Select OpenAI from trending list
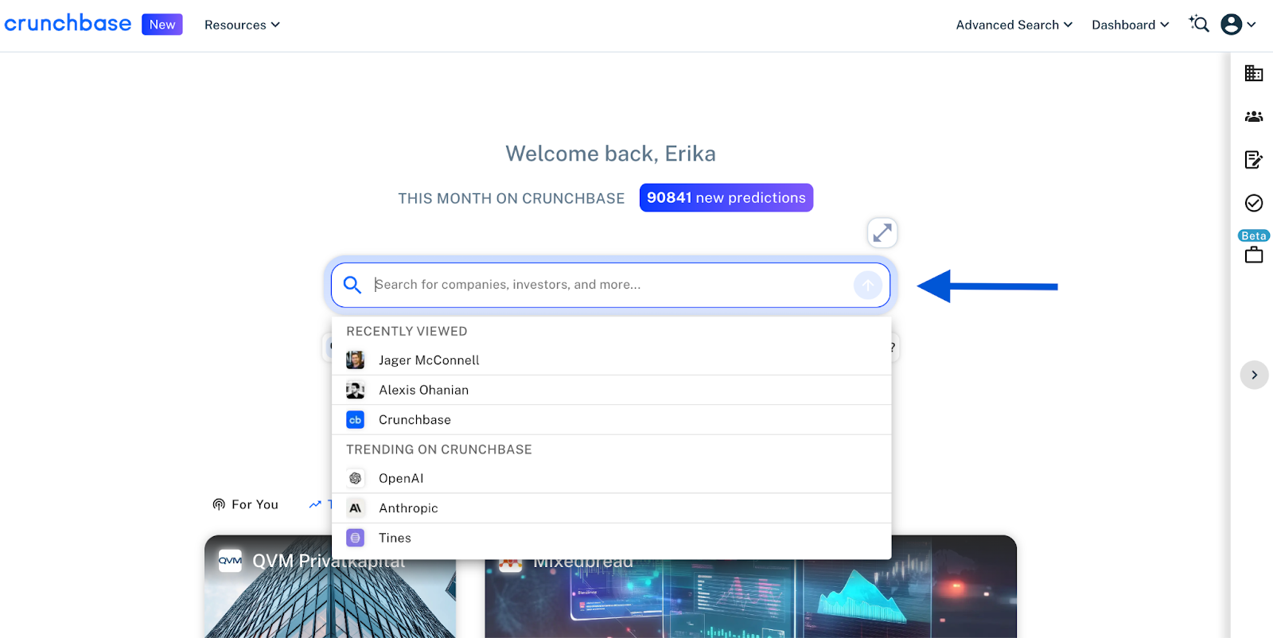 [611, 478]
